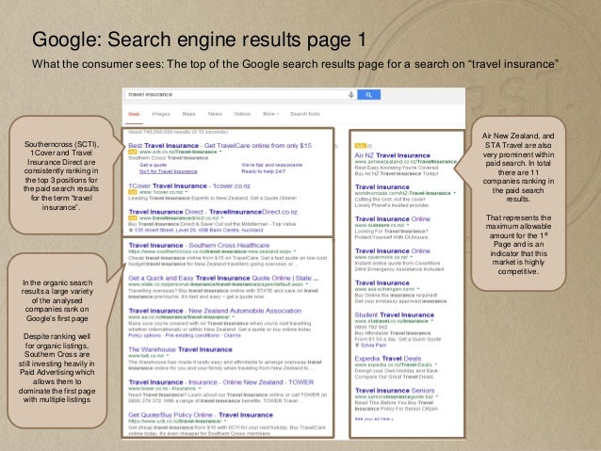Open duinsure Travel Insurance Online ad

point(393,219)
